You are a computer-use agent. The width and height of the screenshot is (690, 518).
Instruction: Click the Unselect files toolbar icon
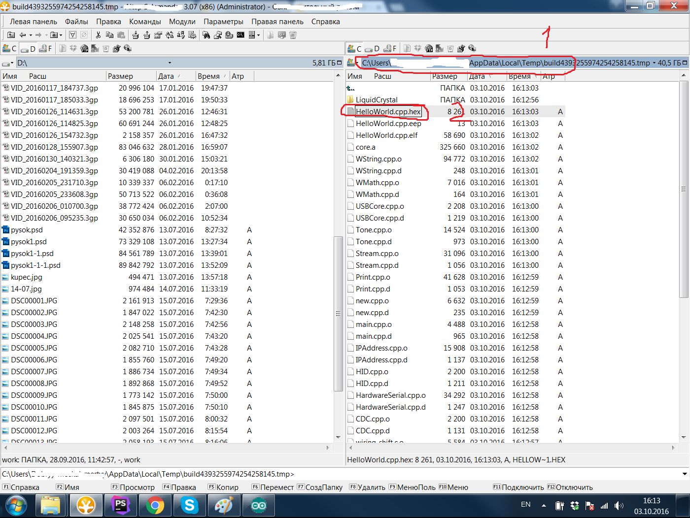(x=84, y=35)
